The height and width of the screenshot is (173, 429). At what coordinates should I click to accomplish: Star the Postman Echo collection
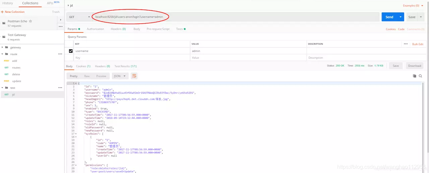[30, 21]
